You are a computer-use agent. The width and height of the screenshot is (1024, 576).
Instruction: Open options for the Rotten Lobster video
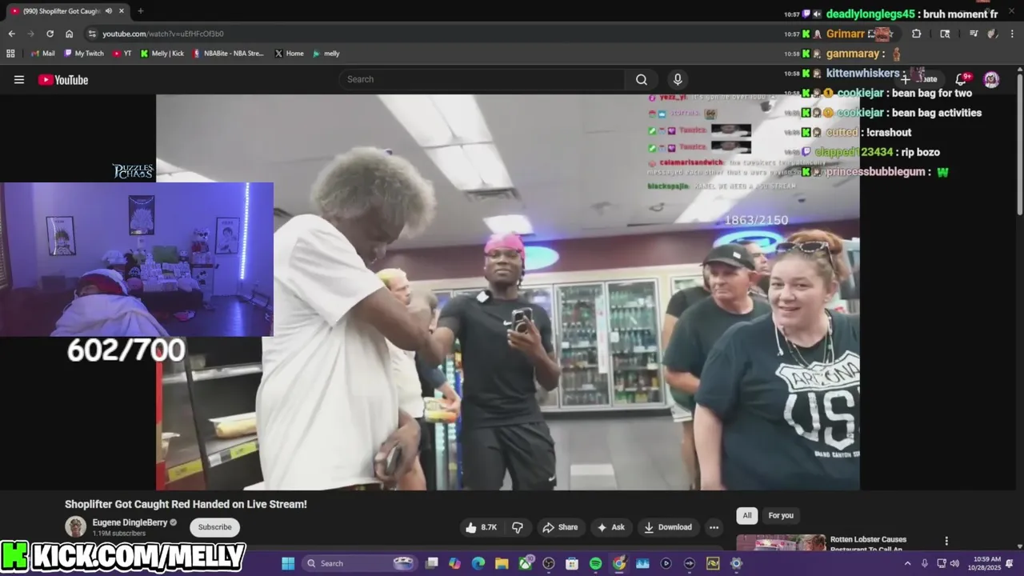(946, 541)
